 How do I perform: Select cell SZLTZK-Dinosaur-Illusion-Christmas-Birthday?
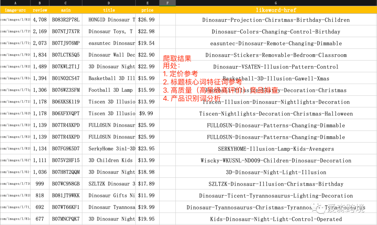pyautogui.click(x=276, y=184)
